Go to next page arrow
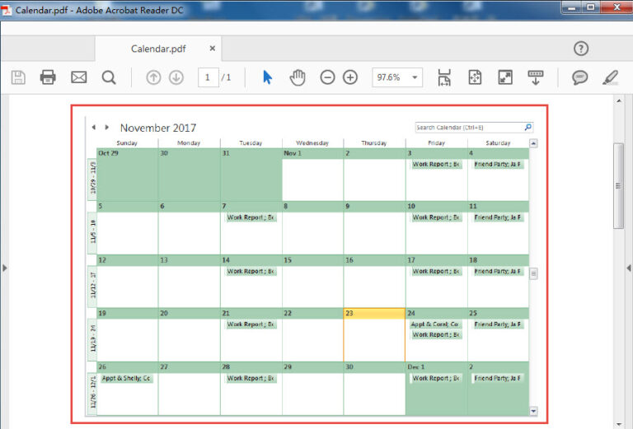The height and width of the screenshot is (429, 633). [x=176, y=77]
